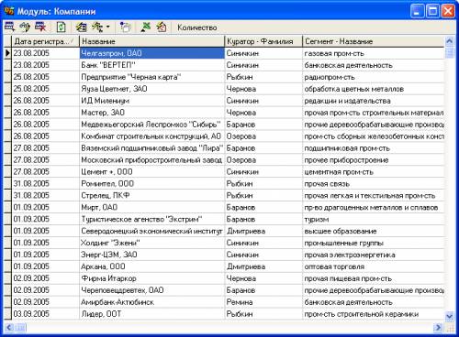Select the Фирма Итаркор cell
The image size is (459, 337).
coord(152,278)
